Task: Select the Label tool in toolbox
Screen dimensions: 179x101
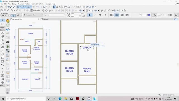Action: tap(3, 44)
